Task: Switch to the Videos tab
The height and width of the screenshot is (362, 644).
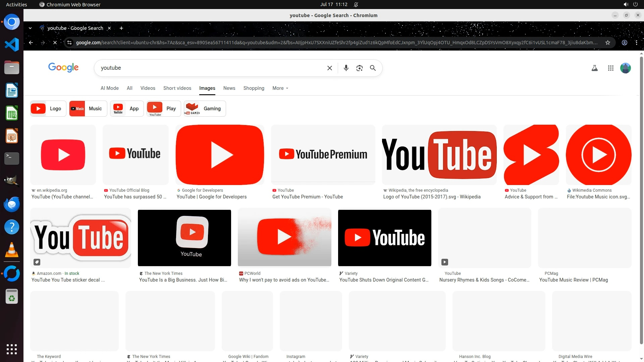Action: pos(148,88)
